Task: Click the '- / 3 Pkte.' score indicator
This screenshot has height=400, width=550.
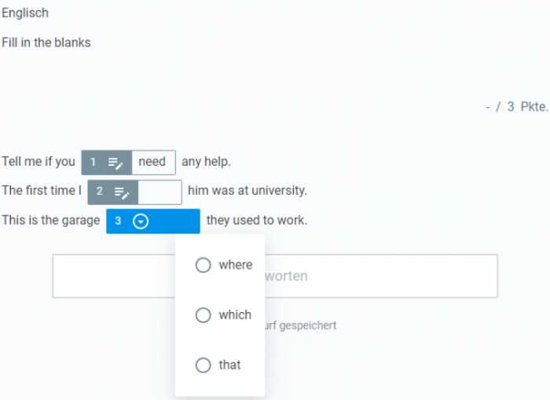Action: tap(517, 107)
